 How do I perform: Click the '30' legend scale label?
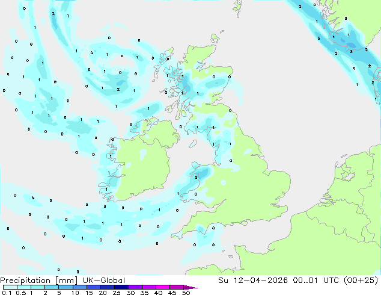click(x=130, y=293)
